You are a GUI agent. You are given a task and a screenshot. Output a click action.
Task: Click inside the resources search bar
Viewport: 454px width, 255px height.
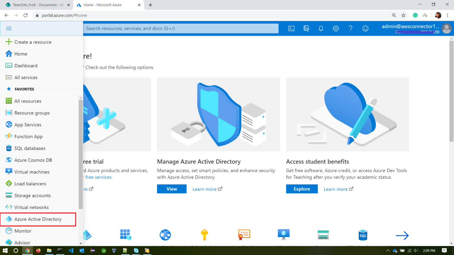(x=180, y=28)
